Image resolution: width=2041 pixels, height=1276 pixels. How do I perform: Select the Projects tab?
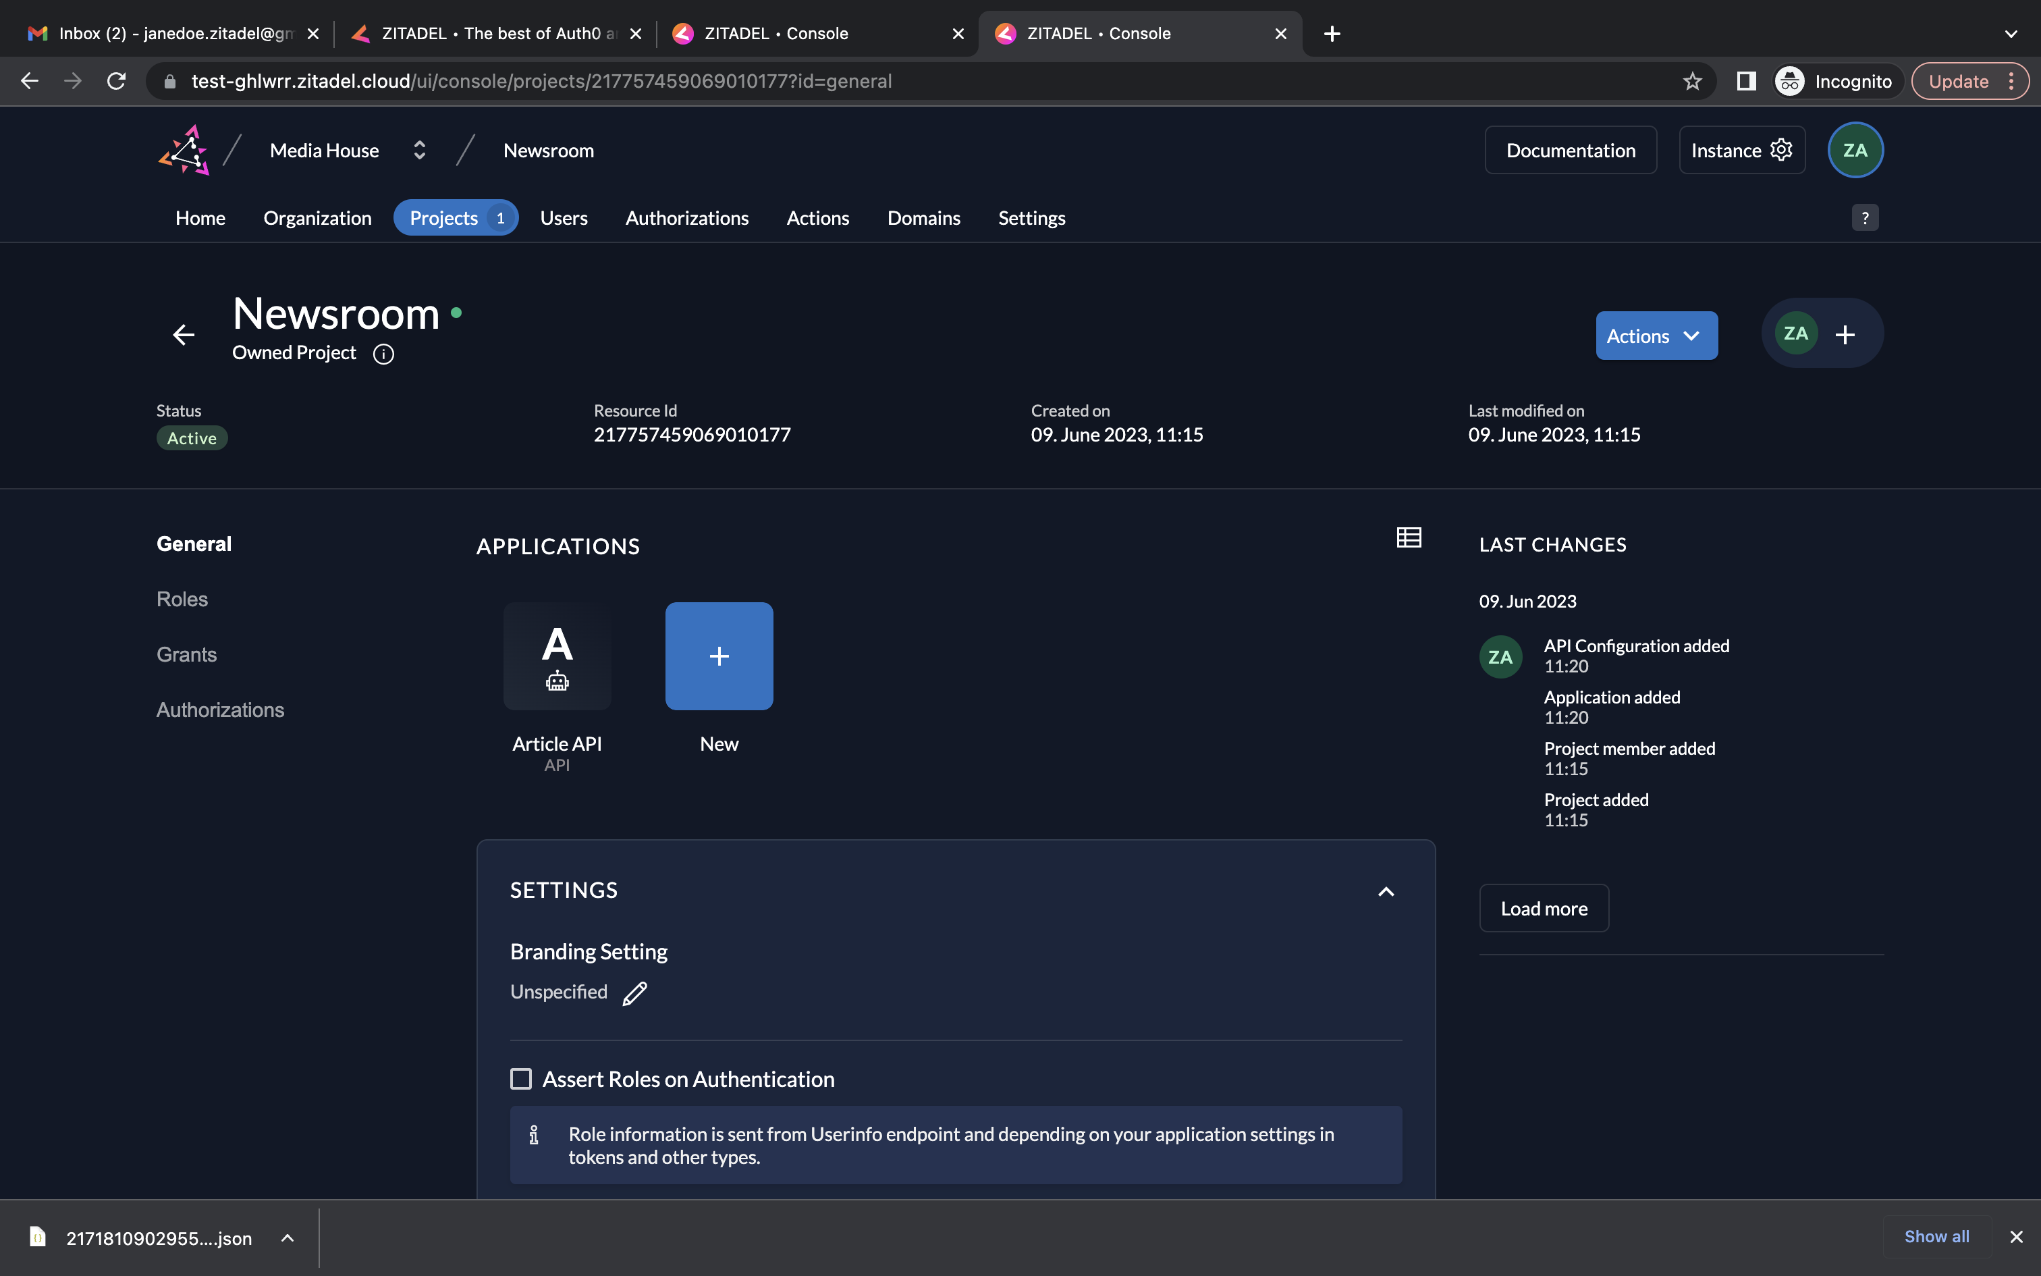[x=442, y=217]
